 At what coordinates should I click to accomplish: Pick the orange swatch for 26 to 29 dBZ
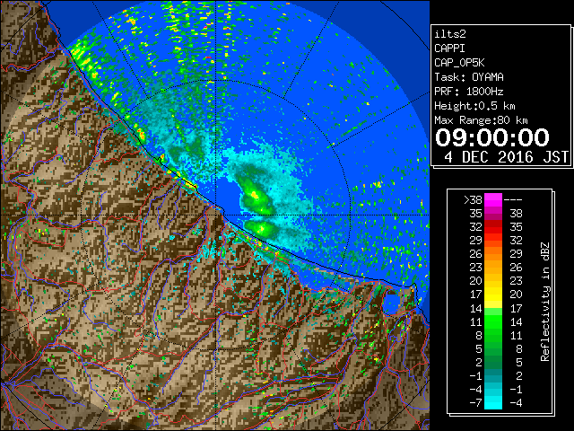click(x=493, y=253)
